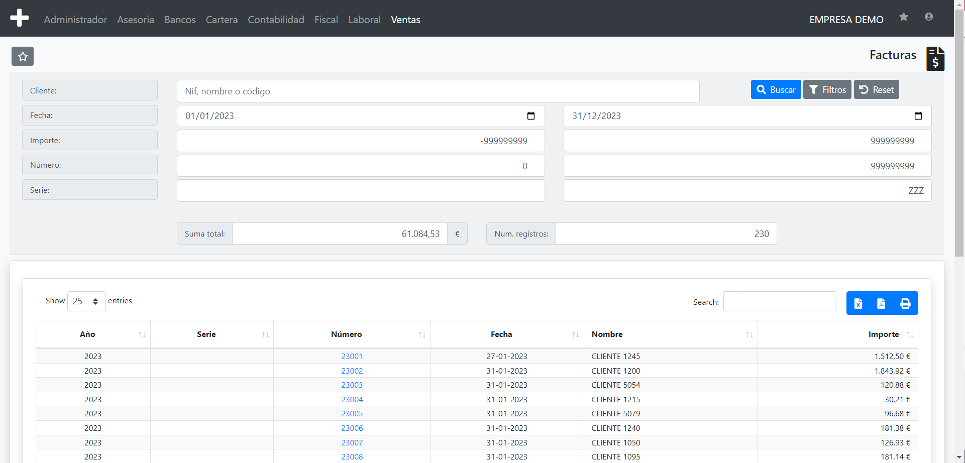Print the invoices table
The width and height of the screenshot is (965, 463).
(x=905, y=303)
